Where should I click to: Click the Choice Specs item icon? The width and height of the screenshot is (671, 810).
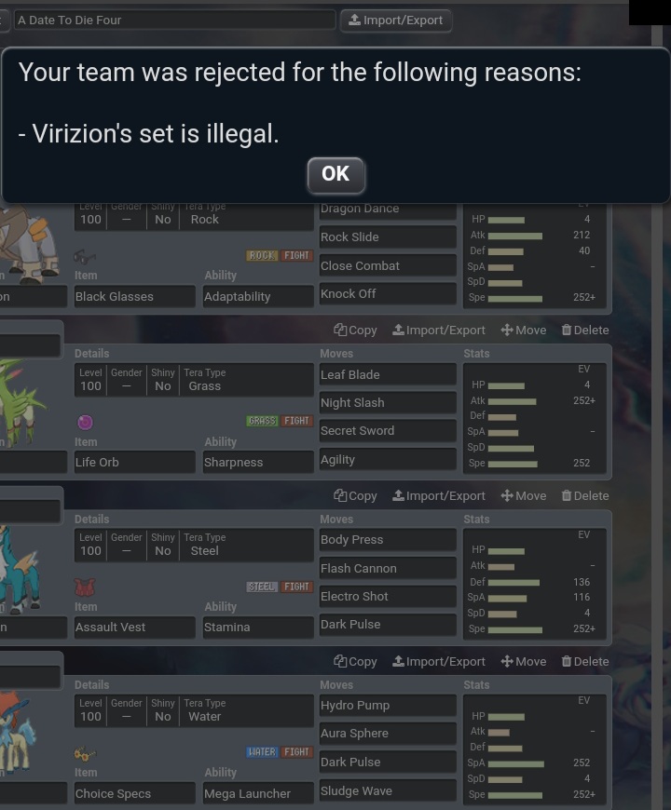pos(85,754)
